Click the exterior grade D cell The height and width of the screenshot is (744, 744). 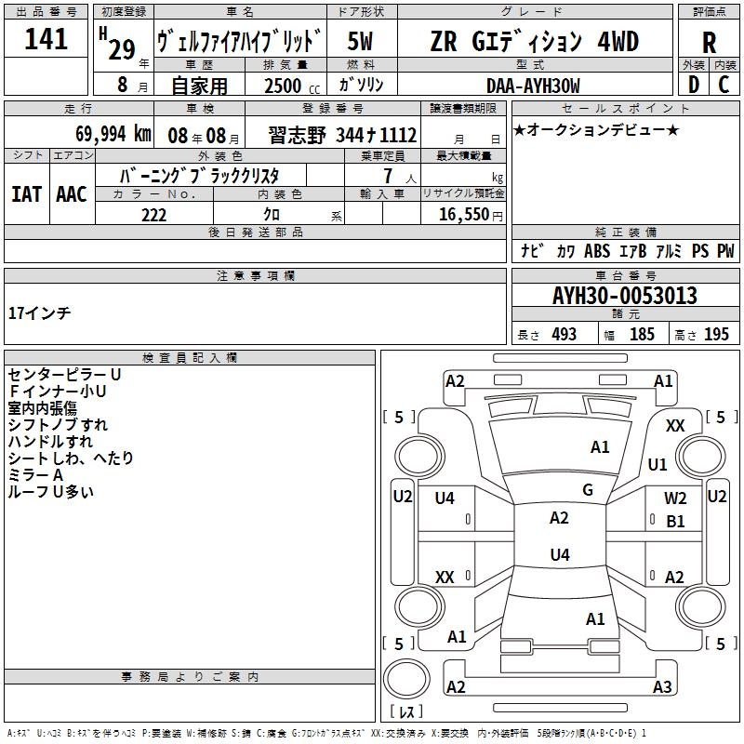pyautogui.click(x=693, y=85)
